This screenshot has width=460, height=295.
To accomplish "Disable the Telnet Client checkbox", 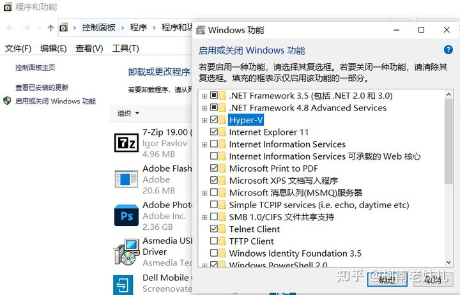I will click(x=214, y=229).
